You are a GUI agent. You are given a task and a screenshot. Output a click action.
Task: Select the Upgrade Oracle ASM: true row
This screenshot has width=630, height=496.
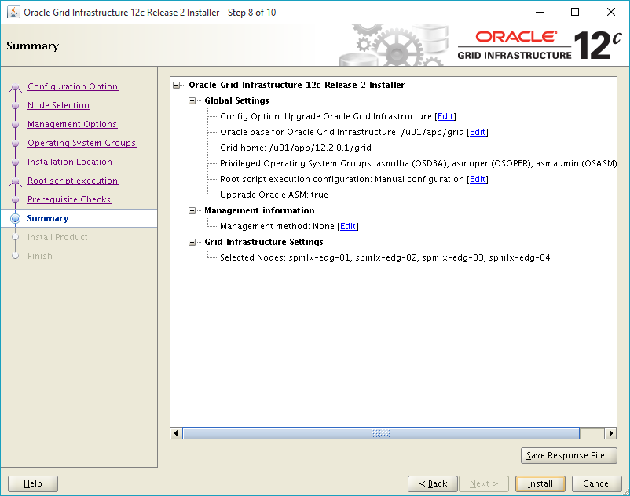pos(274,195)
